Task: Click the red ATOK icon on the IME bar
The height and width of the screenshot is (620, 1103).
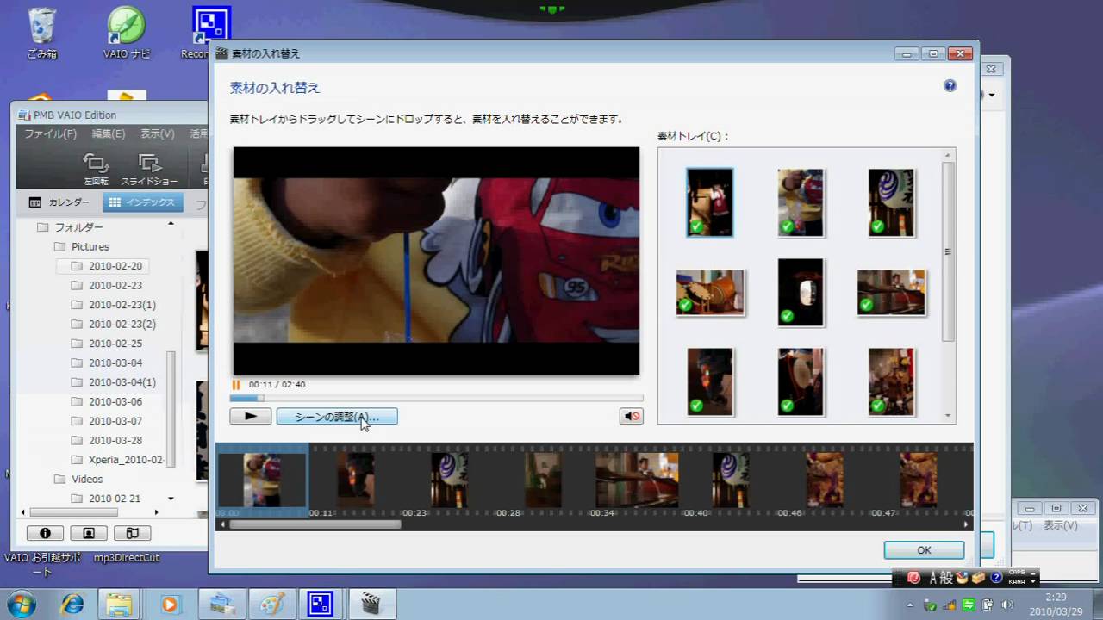Action: pyautogui.click(x=913, y=578)
